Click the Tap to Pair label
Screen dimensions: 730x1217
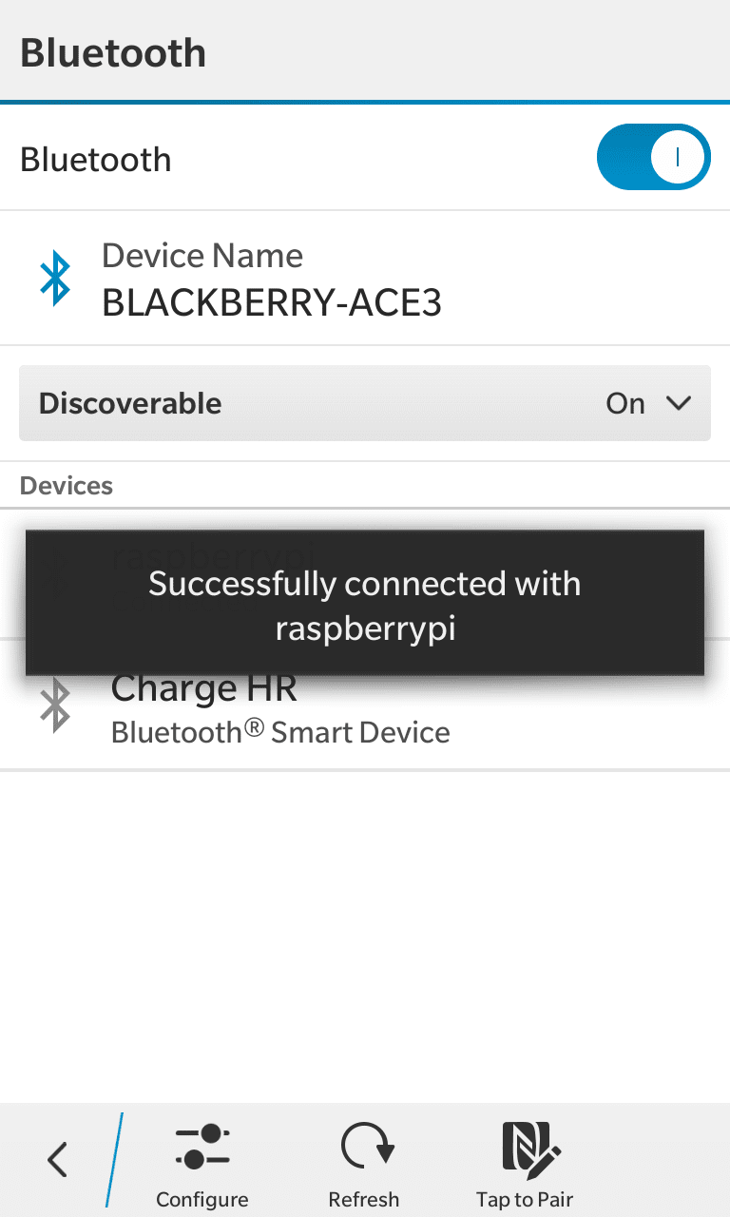[x=526, y=1199]
